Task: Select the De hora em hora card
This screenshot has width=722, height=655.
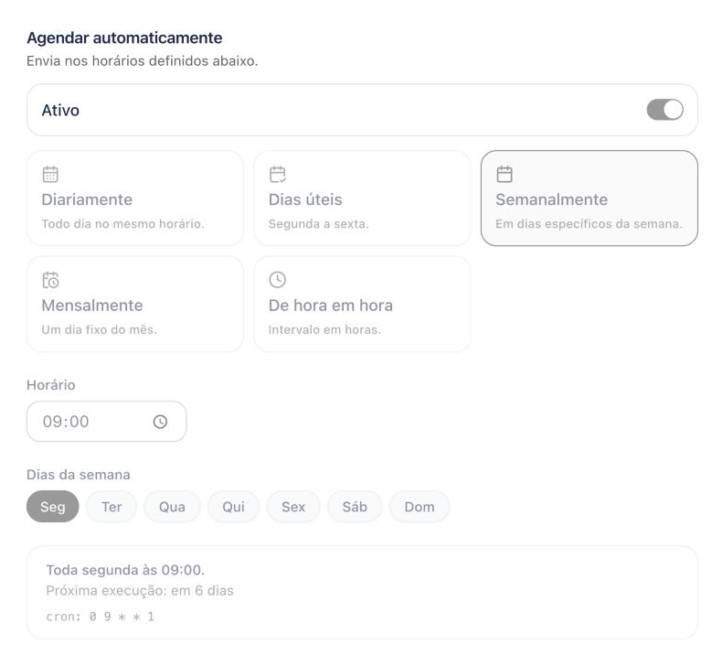Action: click(362, 305)
